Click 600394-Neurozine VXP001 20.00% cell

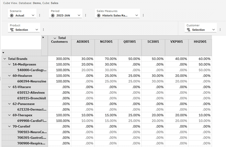[177, 81]
